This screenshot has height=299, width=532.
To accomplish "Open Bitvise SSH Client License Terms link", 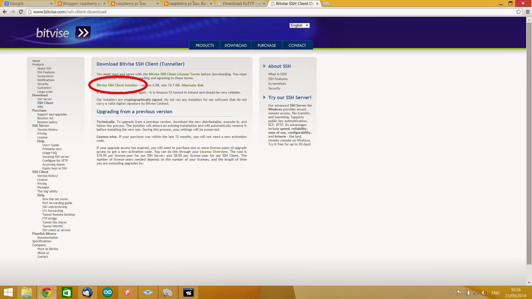I will pyautogui.click(x=174, y=74).
